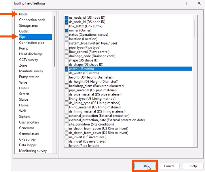Image resolution: width=205 pixels, height=172 pixels.
Task: Choose CCTV survey object type
Action: point(28,60)
